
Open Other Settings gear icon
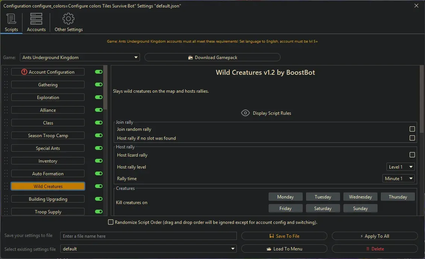pos(68,19)
